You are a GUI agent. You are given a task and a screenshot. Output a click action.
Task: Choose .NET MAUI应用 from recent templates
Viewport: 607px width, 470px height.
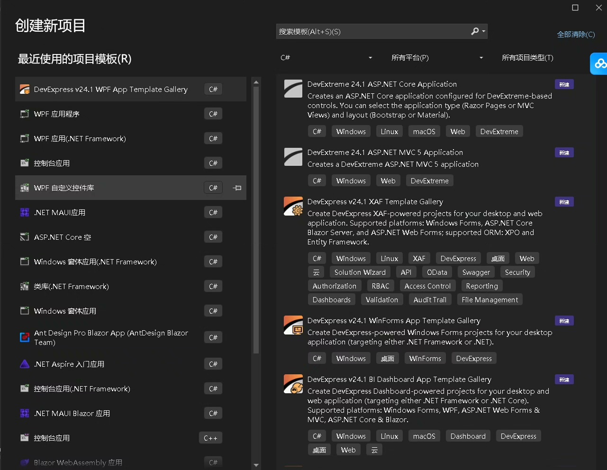point(131,212)
